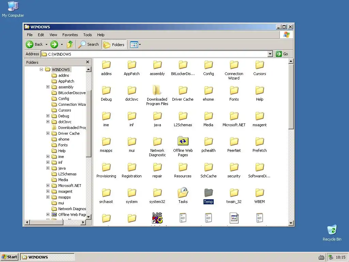349x262 pixels.
Task: Open the Edit menu
Action: tap(41, 35)
